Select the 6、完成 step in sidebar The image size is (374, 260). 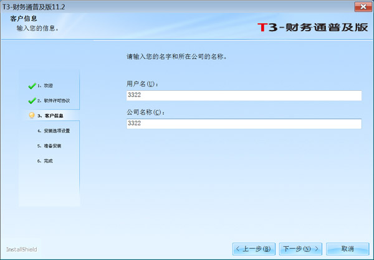click(45, 160)
